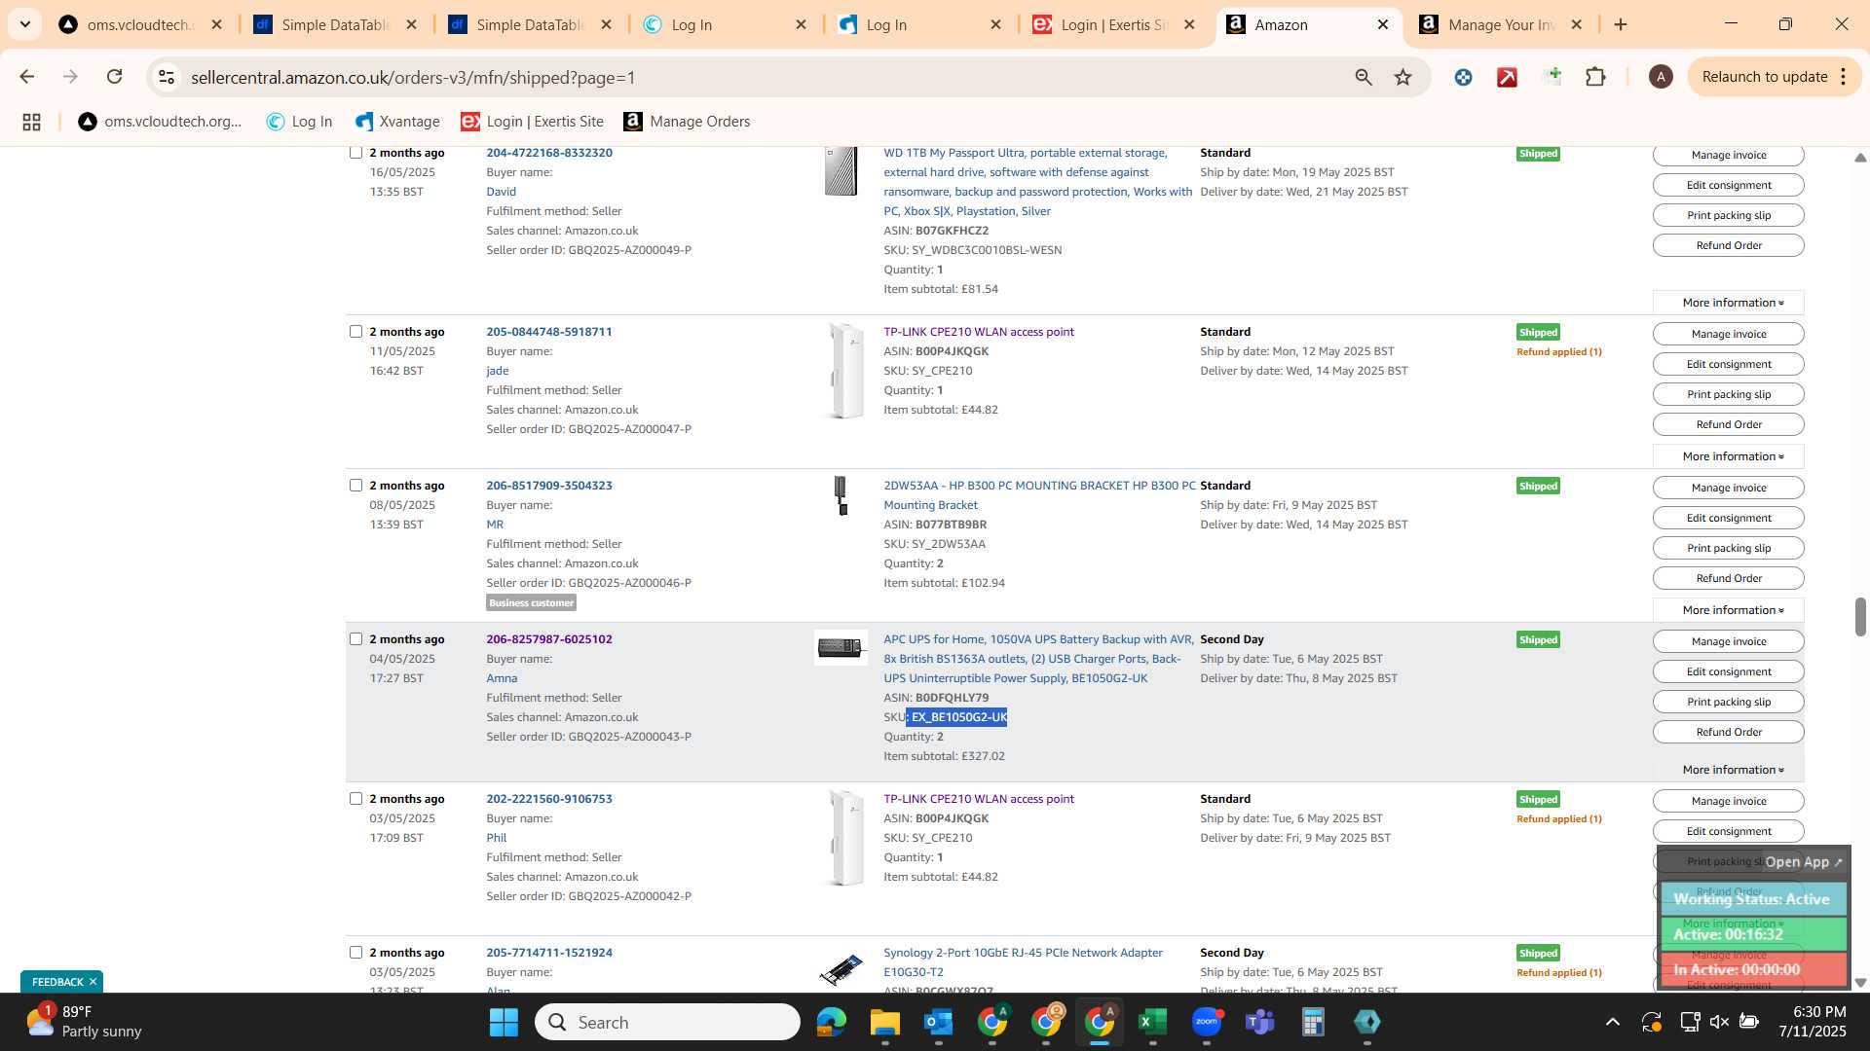The height and width of the screenshot is (1051, 1870).
Task: Launch Microsoft Edge from taskbar
Action: pos(831,1022)
